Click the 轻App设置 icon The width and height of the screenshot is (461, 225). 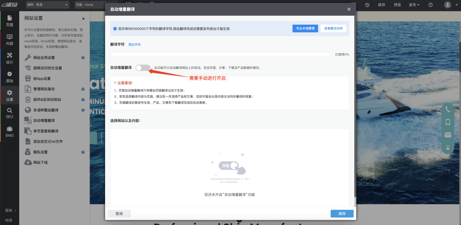[28, 78]
